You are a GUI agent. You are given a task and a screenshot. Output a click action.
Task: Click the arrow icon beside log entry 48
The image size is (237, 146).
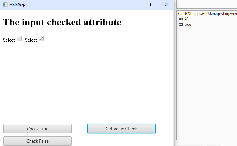pyautogui.click(x=180, y=19)
